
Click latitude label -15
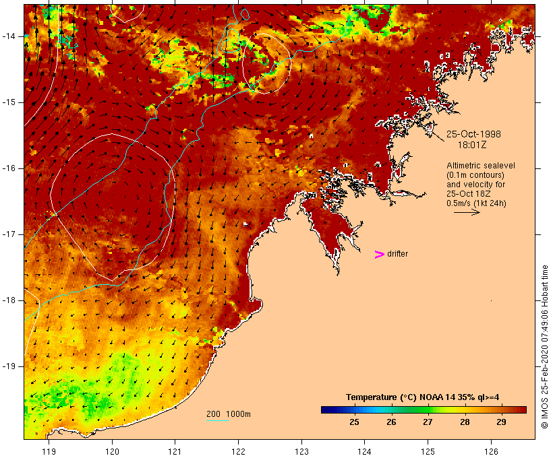[x=9, y=102]
